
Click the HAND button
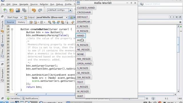pyautogui.click(x=81, y=35)
